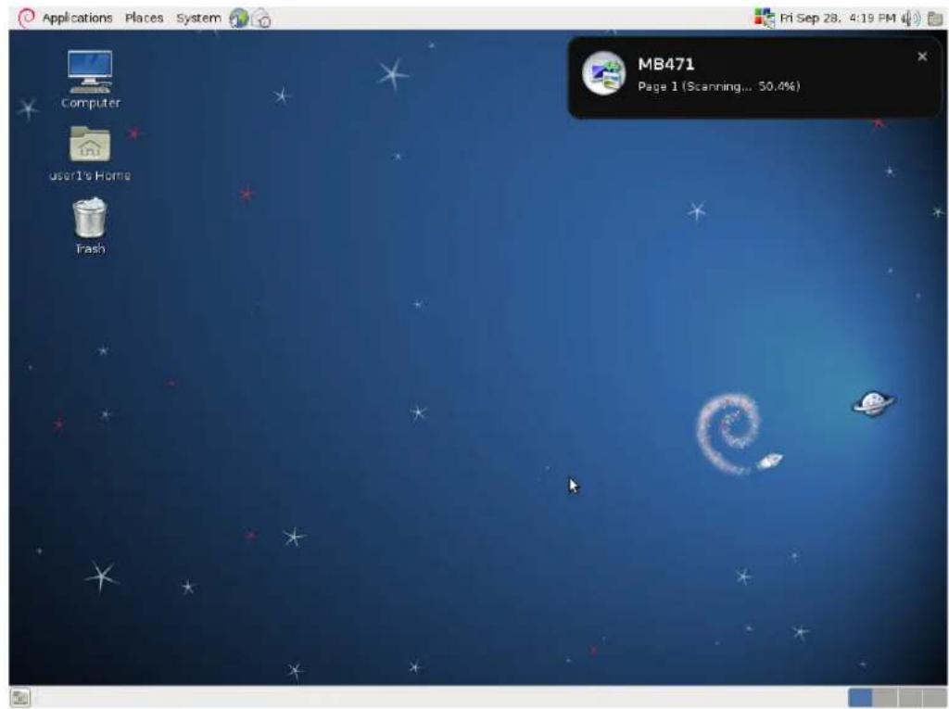Switch to the second workspace
The height and width of the screenshot is (709, 949).
[885, 698]
